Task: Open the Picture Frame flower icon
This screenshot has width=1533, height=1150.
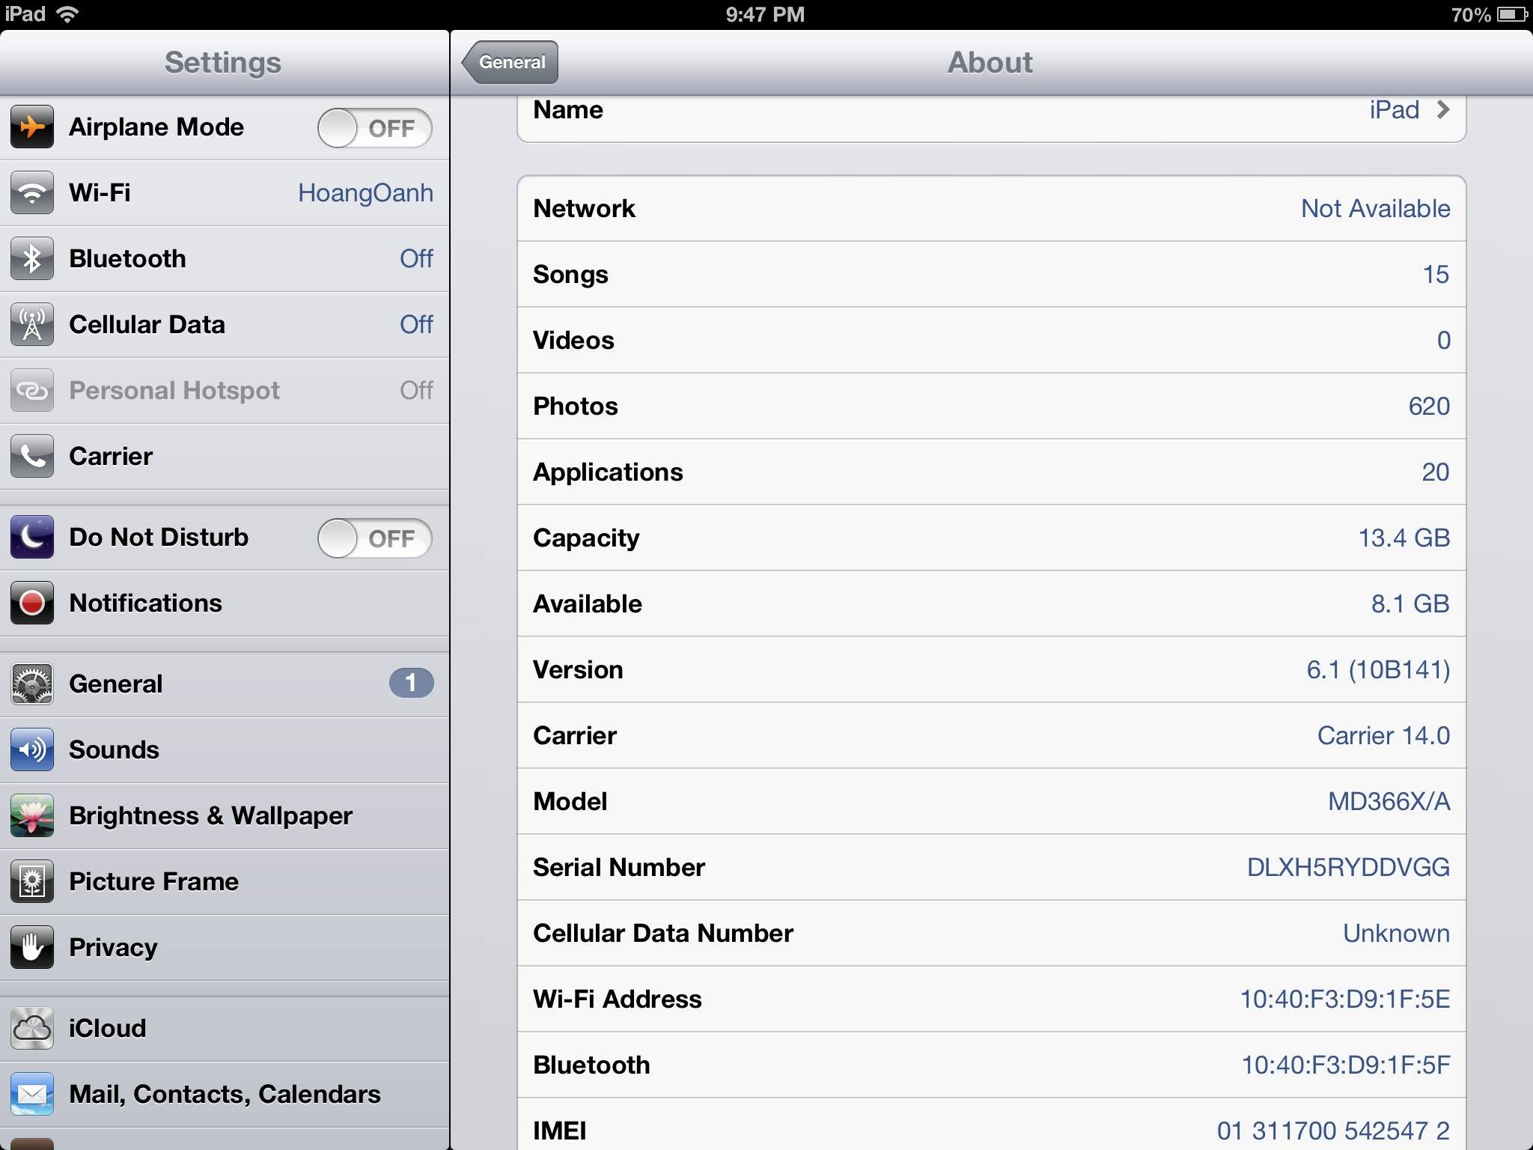Action: click(32, 882)
